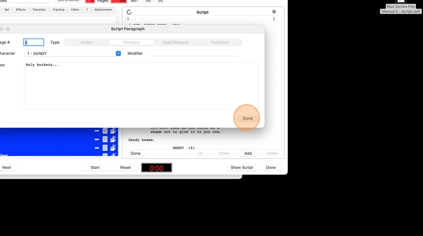Open the Character dropdown showing 1 - SANDY

pyautogui.click(x=72, y=53)
